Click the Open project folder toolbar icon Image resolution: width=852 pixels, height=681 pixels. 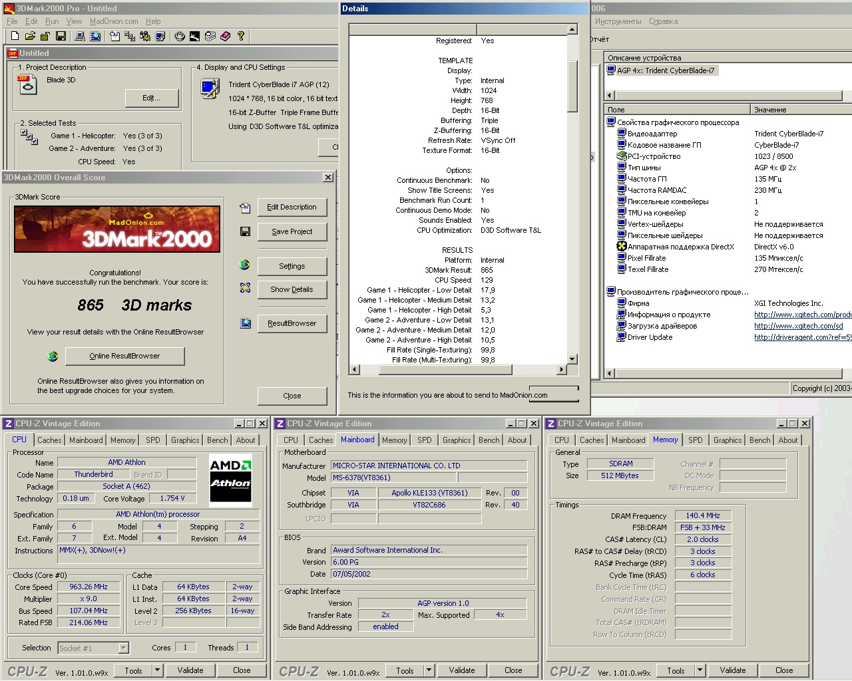(30, 36)
